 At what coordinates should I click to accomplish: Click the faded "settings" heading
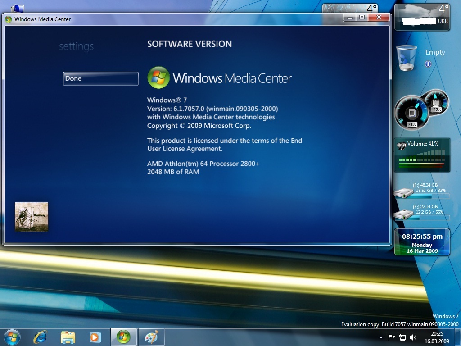[77, 46]
